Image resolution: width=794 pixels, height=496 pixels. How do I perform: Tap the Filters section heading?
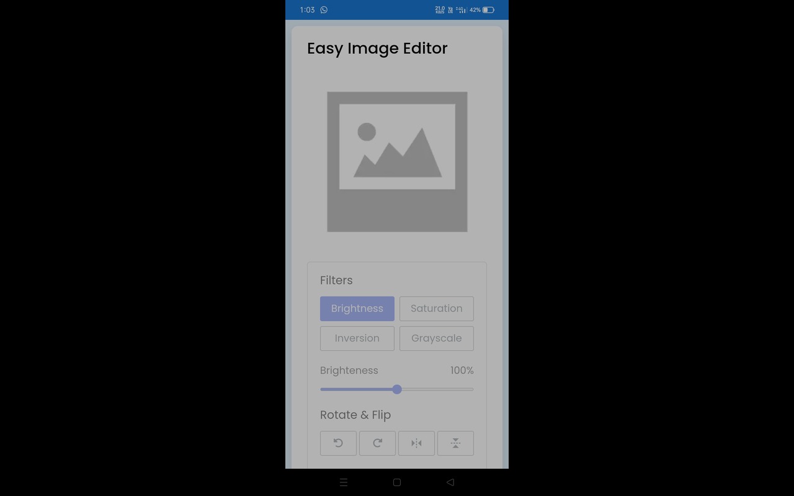point(336,280)
